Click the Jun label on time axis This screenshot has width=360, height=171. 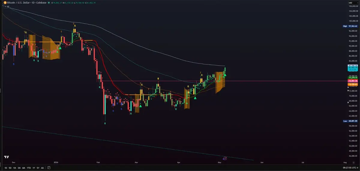tap(262, 162)
